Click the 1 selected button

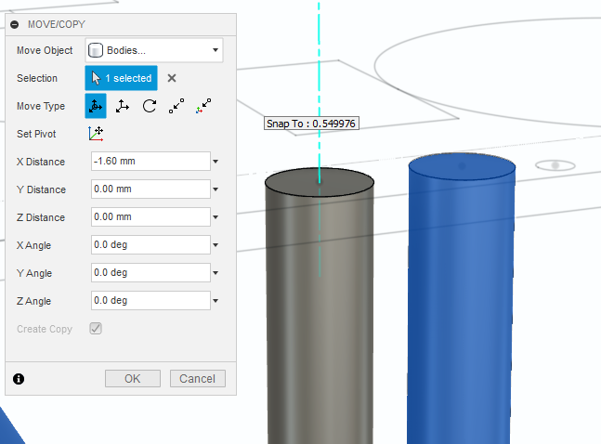[121, 78]
